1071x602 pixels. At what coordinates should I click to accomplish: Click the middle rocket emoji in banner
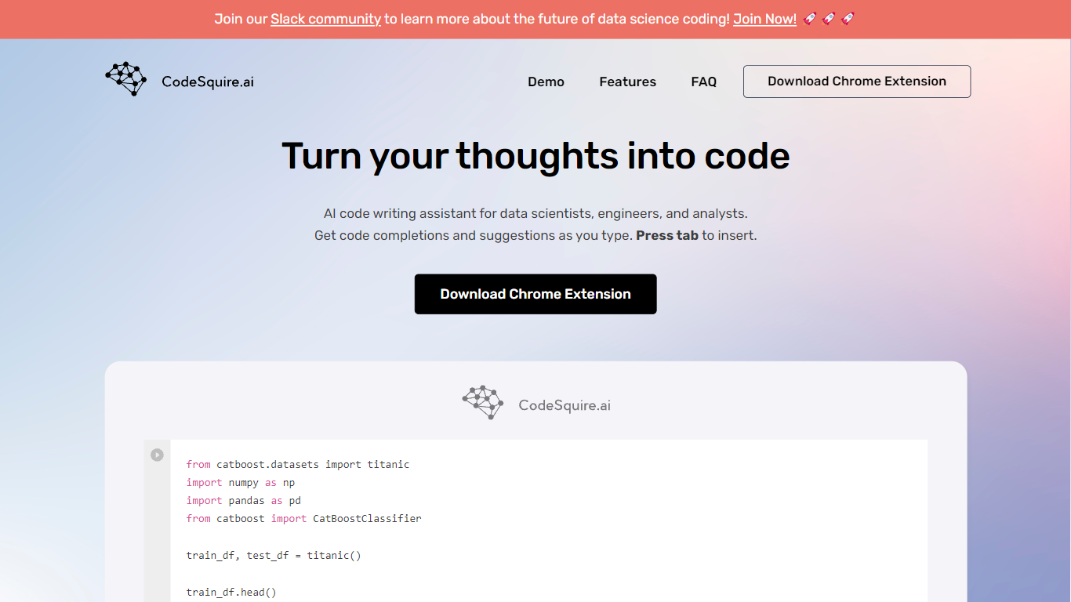tap(829, 19)
